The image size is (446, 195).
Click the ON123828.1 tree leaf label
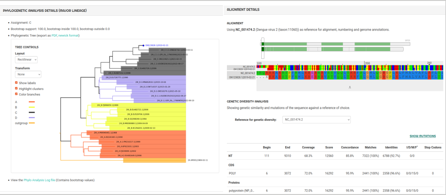click(156, 45)
